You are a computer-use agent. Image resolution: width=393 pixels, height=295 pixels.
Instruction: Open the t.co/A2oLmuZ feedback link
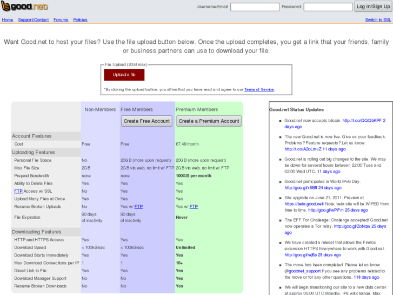tap(303, 149)
